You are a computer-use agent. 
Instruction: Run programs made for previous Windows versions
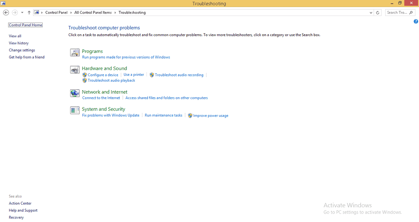[126, 57]
